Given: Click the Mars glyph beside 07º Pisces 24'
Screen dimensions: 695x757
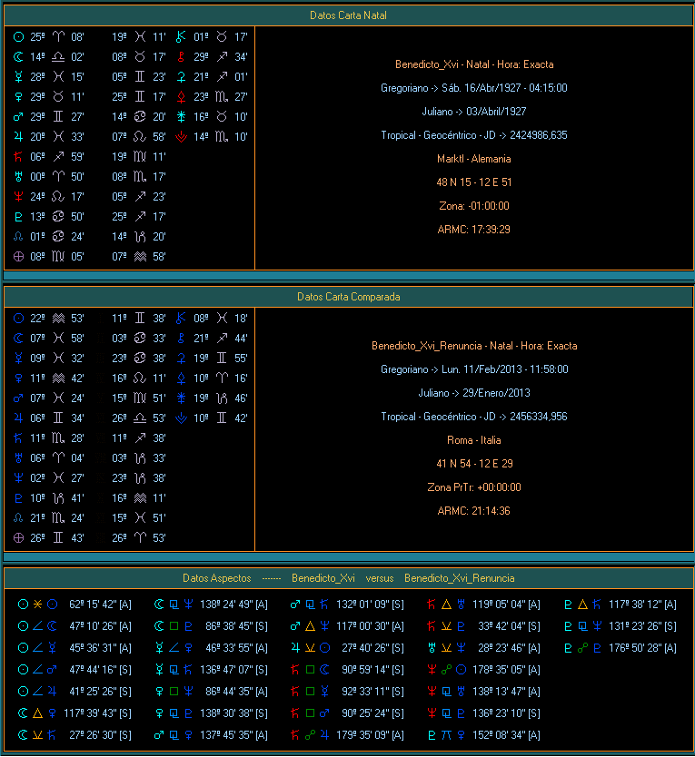Looking at the screenshot, I should (x=18, y=398).
